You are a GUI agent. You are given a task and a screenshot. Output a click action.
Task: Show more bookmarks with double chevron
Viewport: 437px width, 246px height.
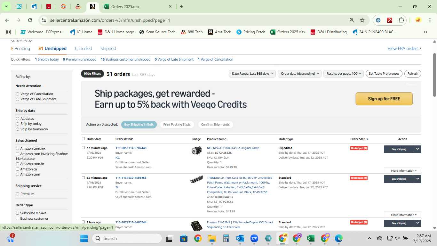click(x=425, y=32)
